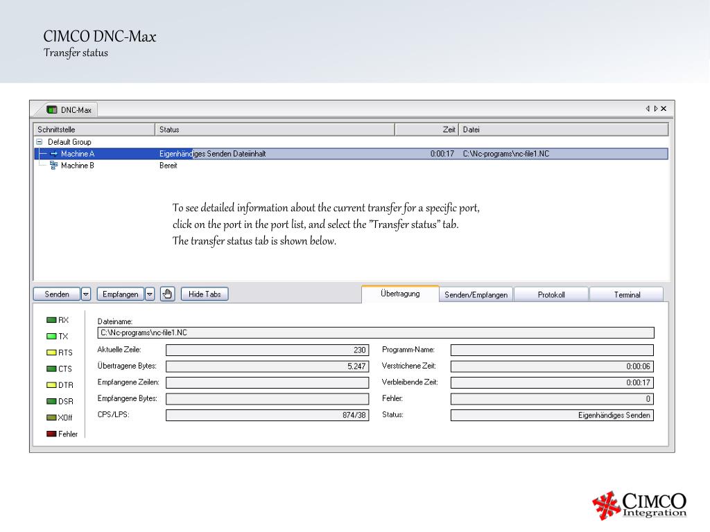Screen dimensions: 710x532
Task: Click the nc-file1.NC path in Machine A row
Action: [x=505, y=154]
